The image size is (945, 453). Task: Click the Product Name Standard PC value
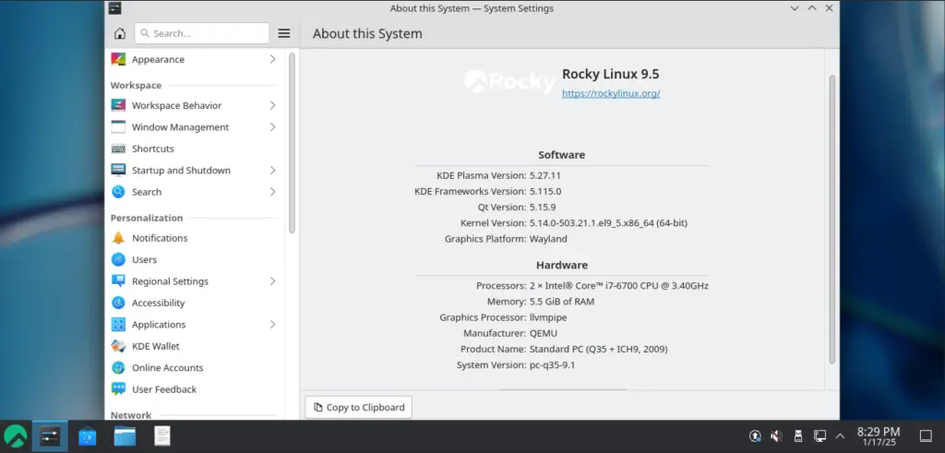pos(598,349)
